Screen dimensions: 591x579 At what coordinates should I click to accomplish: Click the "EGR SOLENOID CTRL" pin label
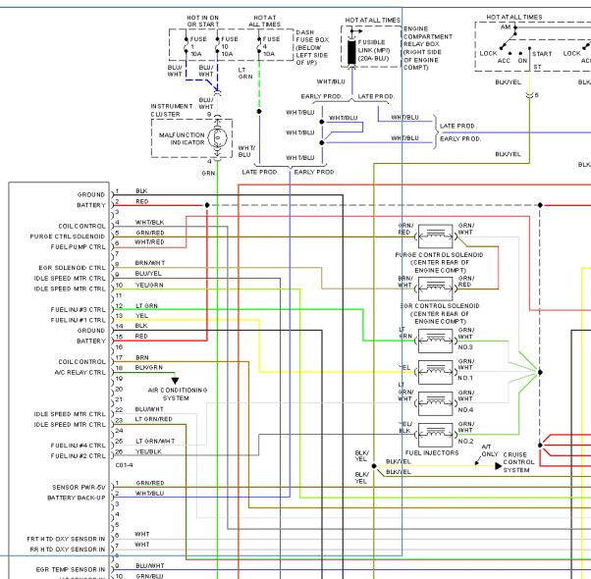pyautogui.click(x=72, y=268)
